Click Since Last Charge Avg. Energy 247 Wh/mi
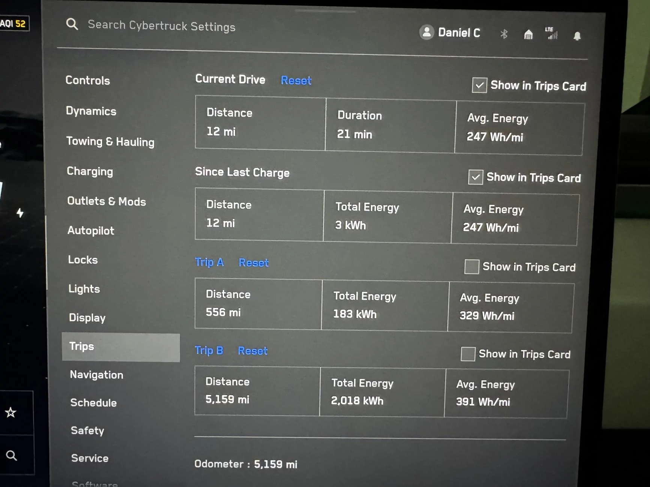 click(515, 219)
